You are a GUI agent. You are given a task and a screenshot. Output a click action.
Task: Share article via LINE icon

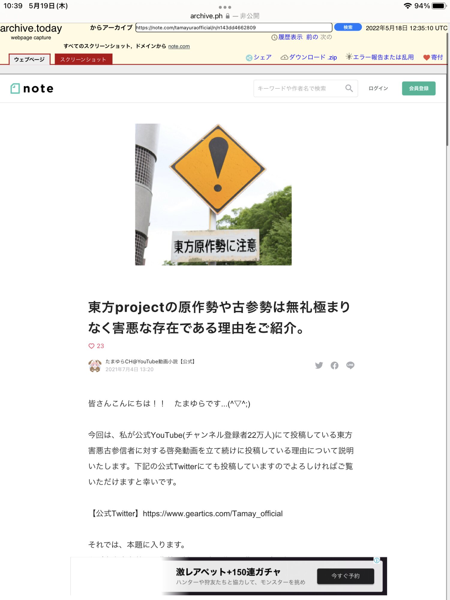350,365
